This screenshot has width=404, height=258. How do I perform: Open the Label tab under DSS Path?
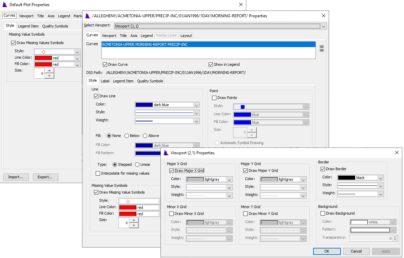coord(105,81)
